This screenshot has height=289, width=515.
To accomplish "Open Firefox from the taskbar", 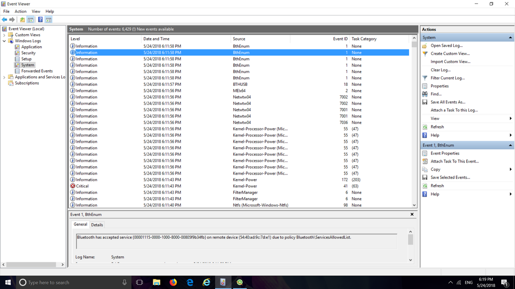I will pos(173,282).
